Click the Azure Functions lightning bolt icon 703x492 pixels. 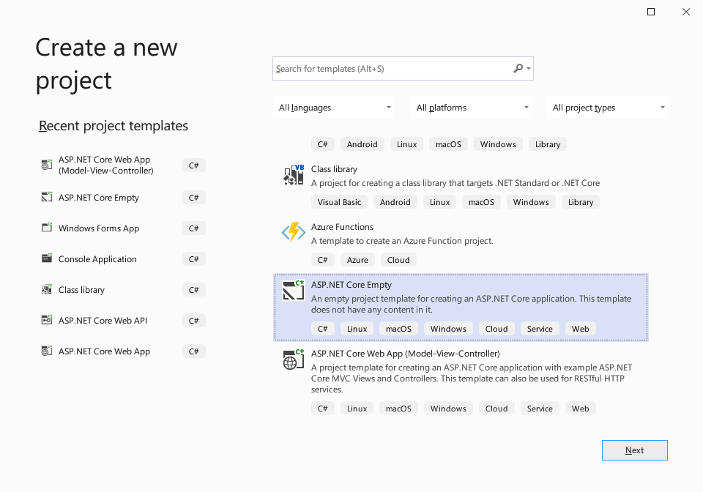pyautogui.click(x=294, y=233)
